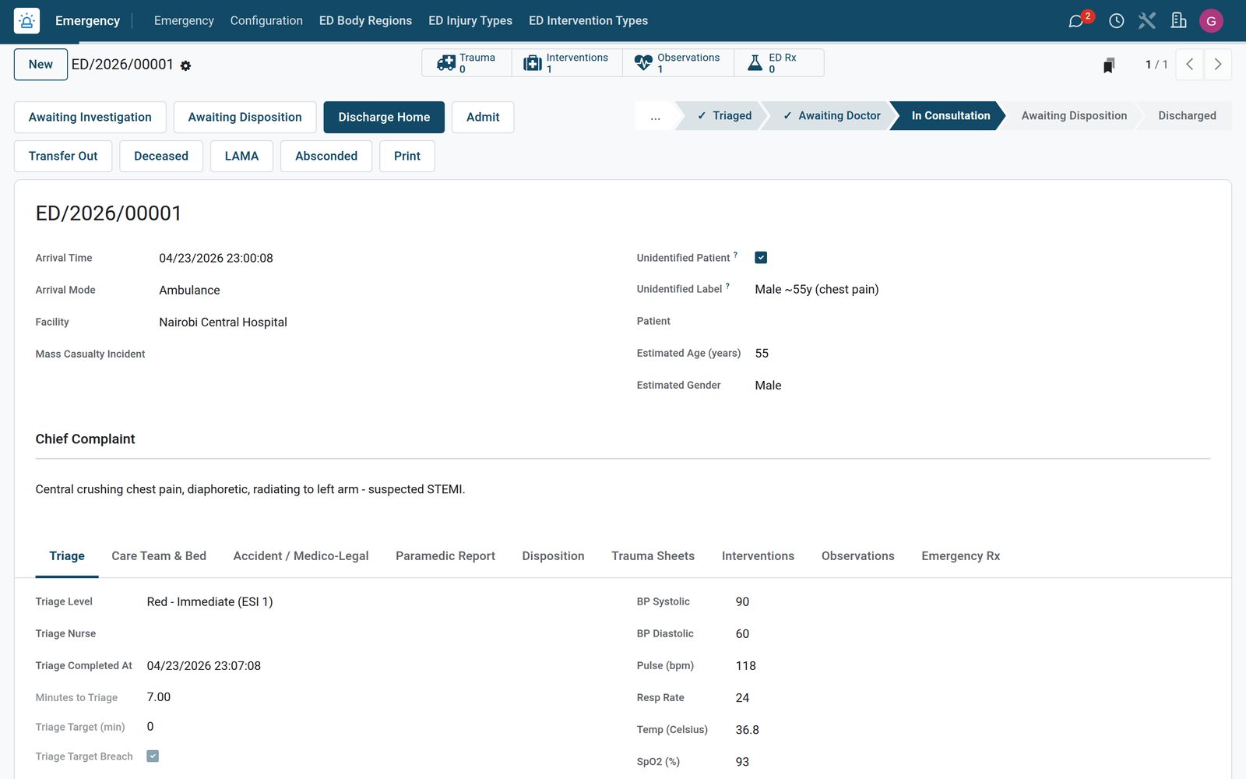Viewport: 1246px width, 779px height.
Task: Go to previous record arrow
Action: pyautogui.click(x=1189, y=65)
